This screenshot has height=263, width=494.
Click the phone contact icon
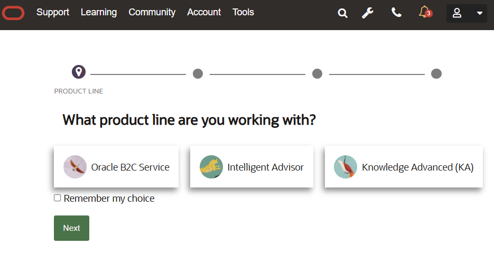(396, 13)
